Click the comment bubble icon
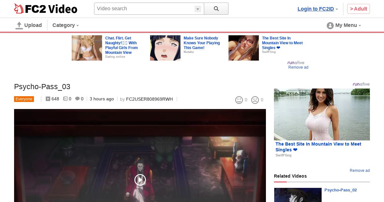The image size is (384, 202). coord(77,99)
